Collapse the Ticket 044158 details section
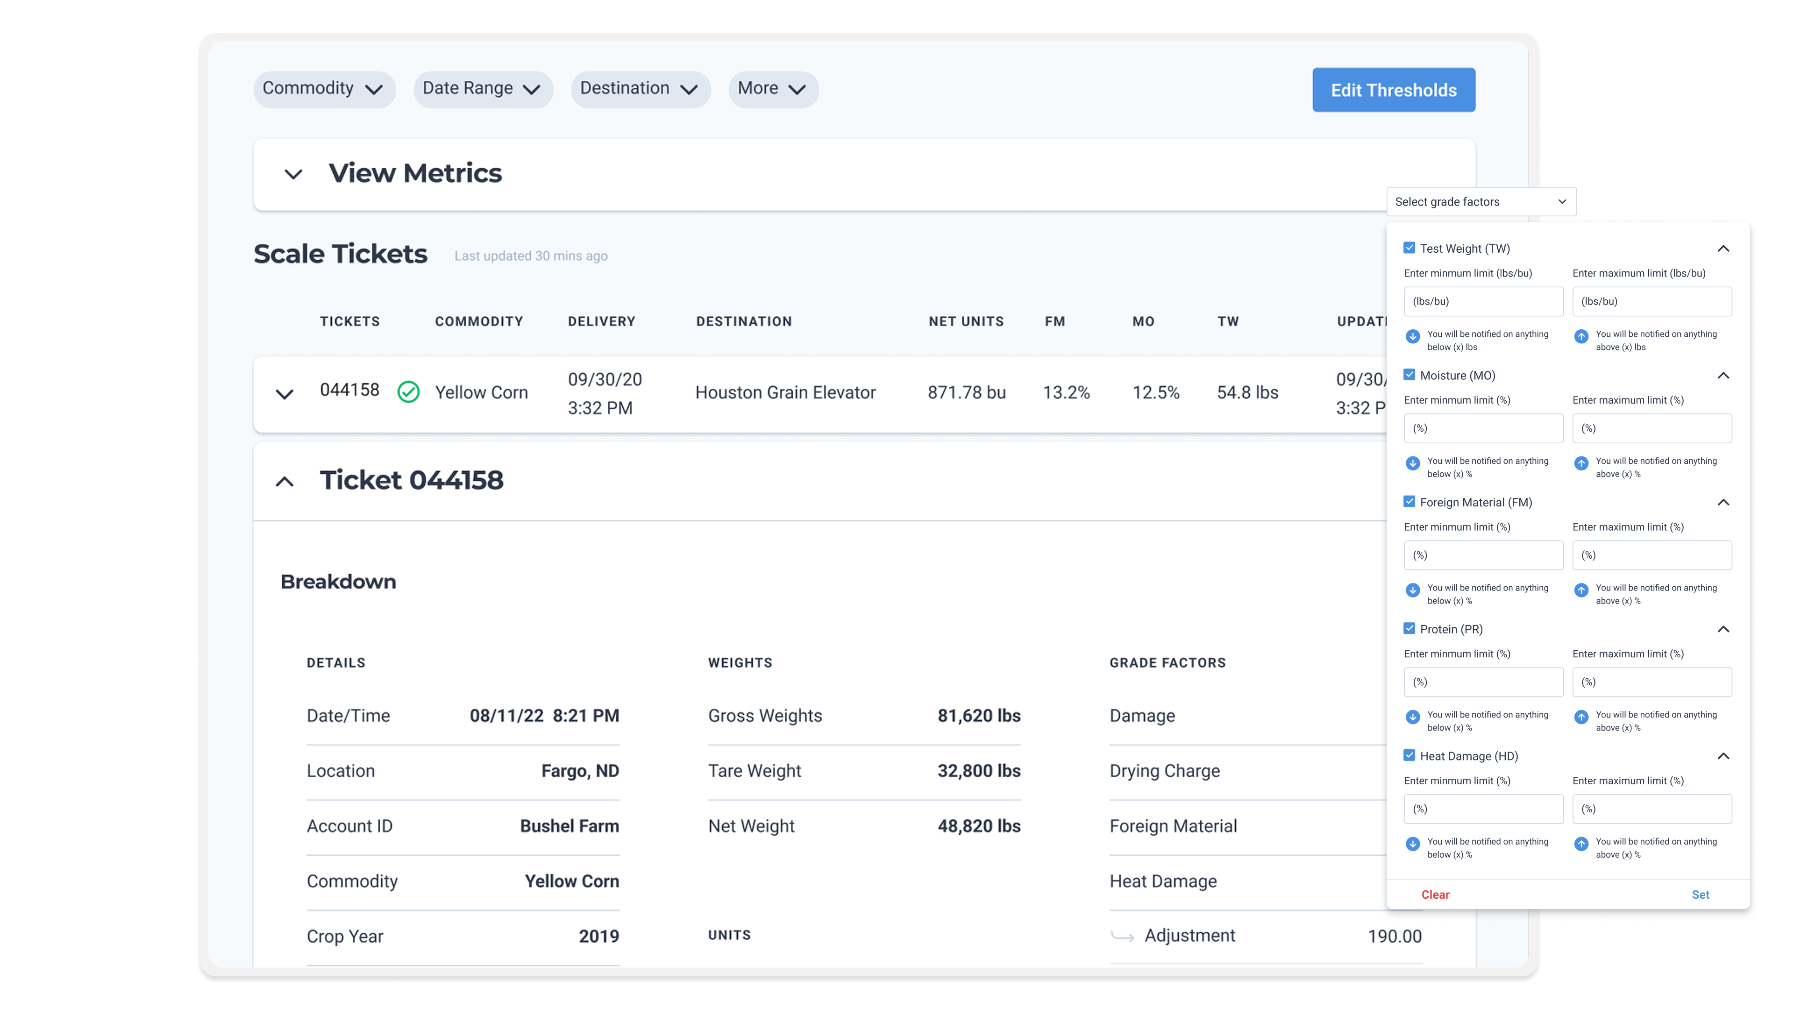Image resolution: width=1794 pixels, height=1009 pixels. pyautogui.click(x=284, y=481)
